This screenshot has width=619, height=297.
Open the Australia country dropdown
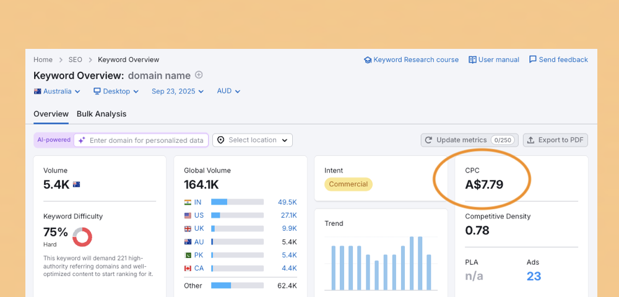(57, 92)
